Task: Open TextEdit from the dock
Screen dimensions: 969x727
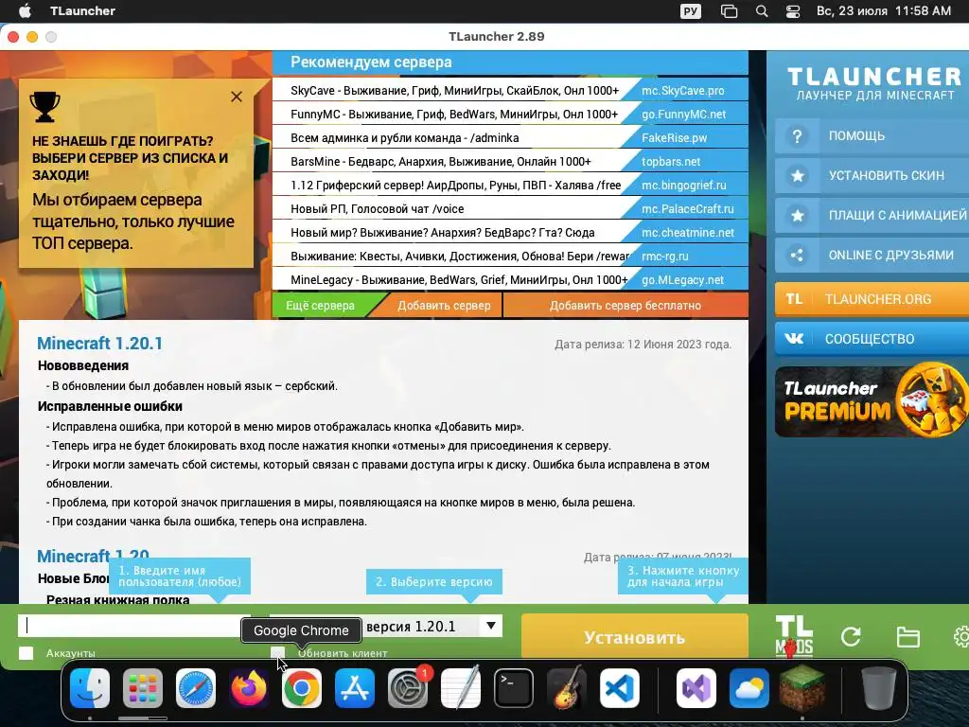Action: coord(461,688)
